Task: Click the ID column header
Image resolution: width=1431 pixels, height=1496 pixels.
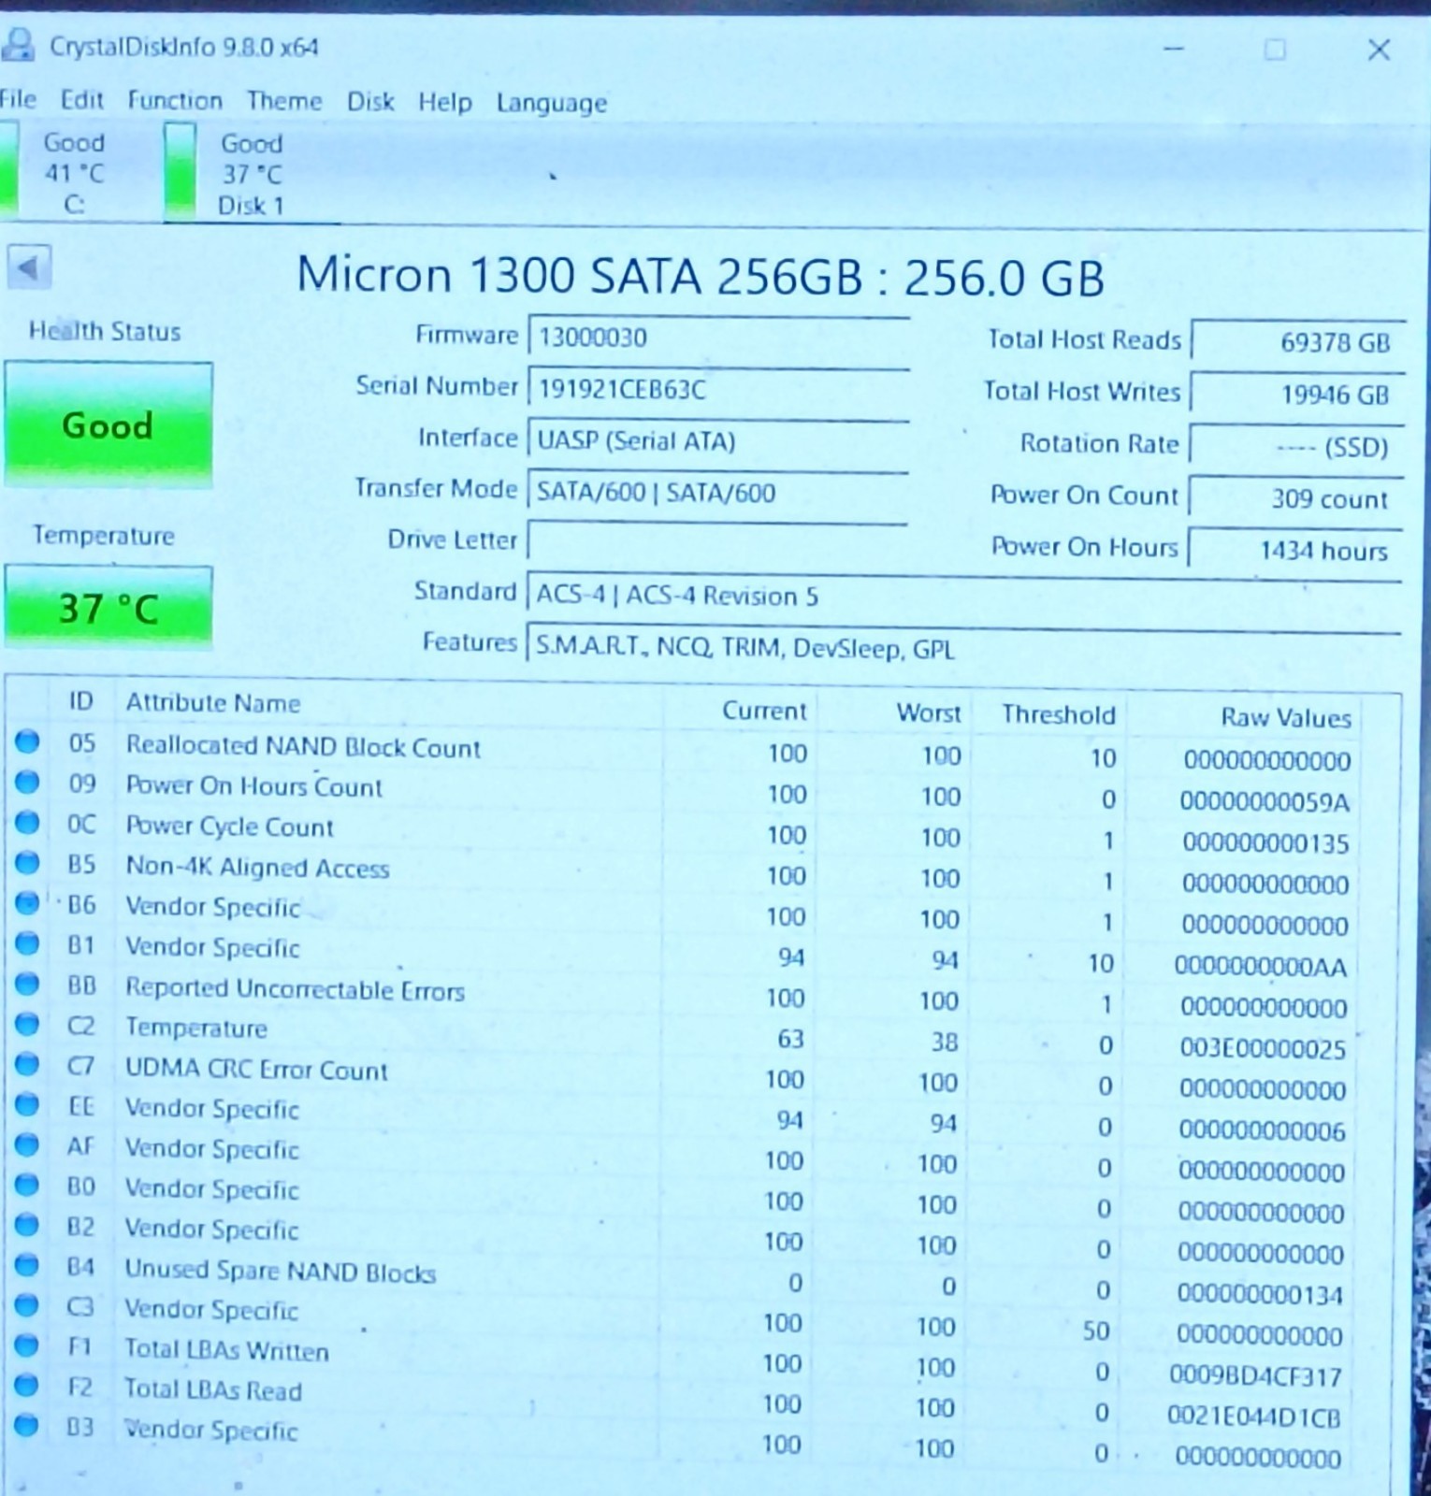Action: coord(81,701)
